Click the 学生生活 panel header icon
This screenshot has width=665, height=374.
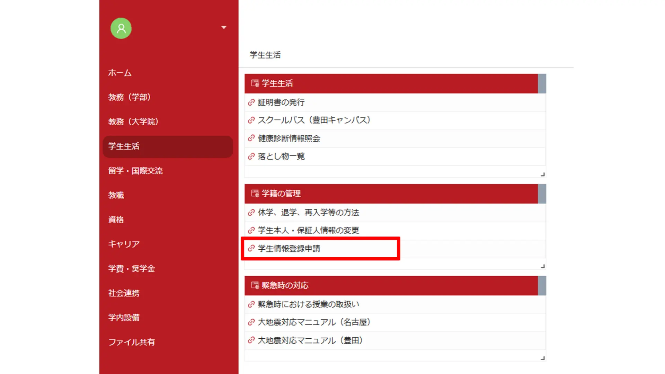pos(255,83)
